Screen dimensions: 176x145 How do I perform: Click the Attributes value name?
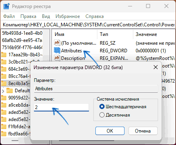click(71, 51)
